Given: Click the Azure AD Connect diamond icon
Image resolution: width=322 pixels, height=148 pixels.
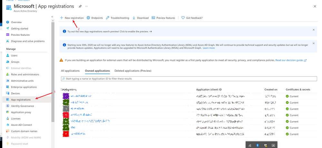Looking at the screenshot, I should (8, 125).
